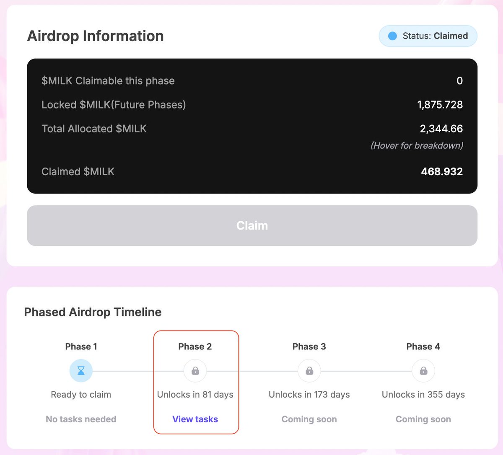Click Coming soon under Phase 4
Screen dimensions: 503x455
(423, 419)
